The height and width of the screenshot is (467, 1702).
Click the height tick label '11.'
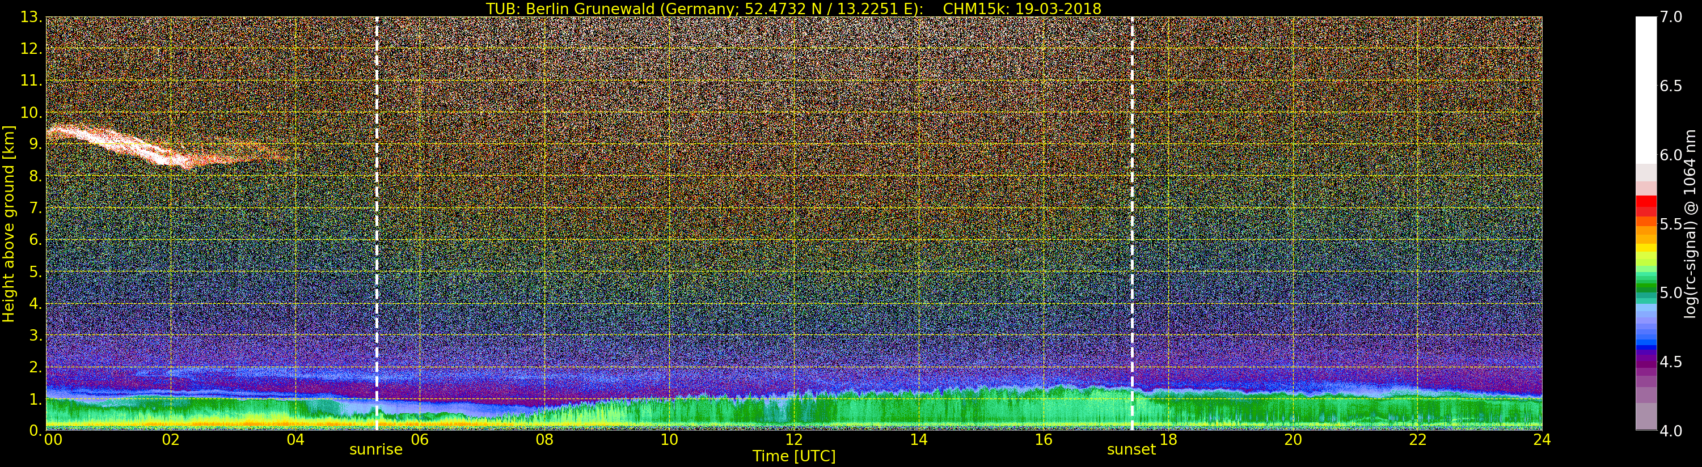click(x=32, y=80)
